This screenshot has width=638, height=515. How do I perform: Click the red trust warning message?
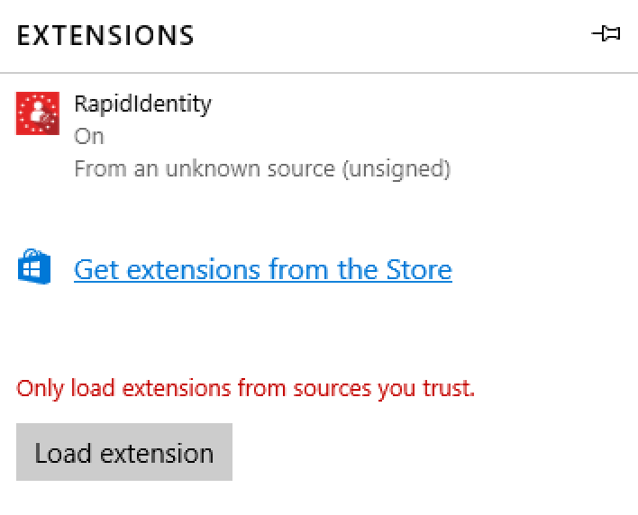(x=245, y=388)
